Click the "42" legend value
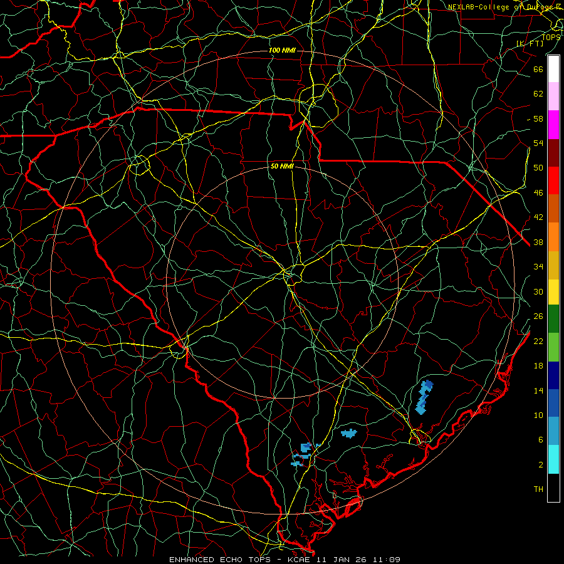Image resolution: width=564 pixels, height=564 pixels. (538, 217)
